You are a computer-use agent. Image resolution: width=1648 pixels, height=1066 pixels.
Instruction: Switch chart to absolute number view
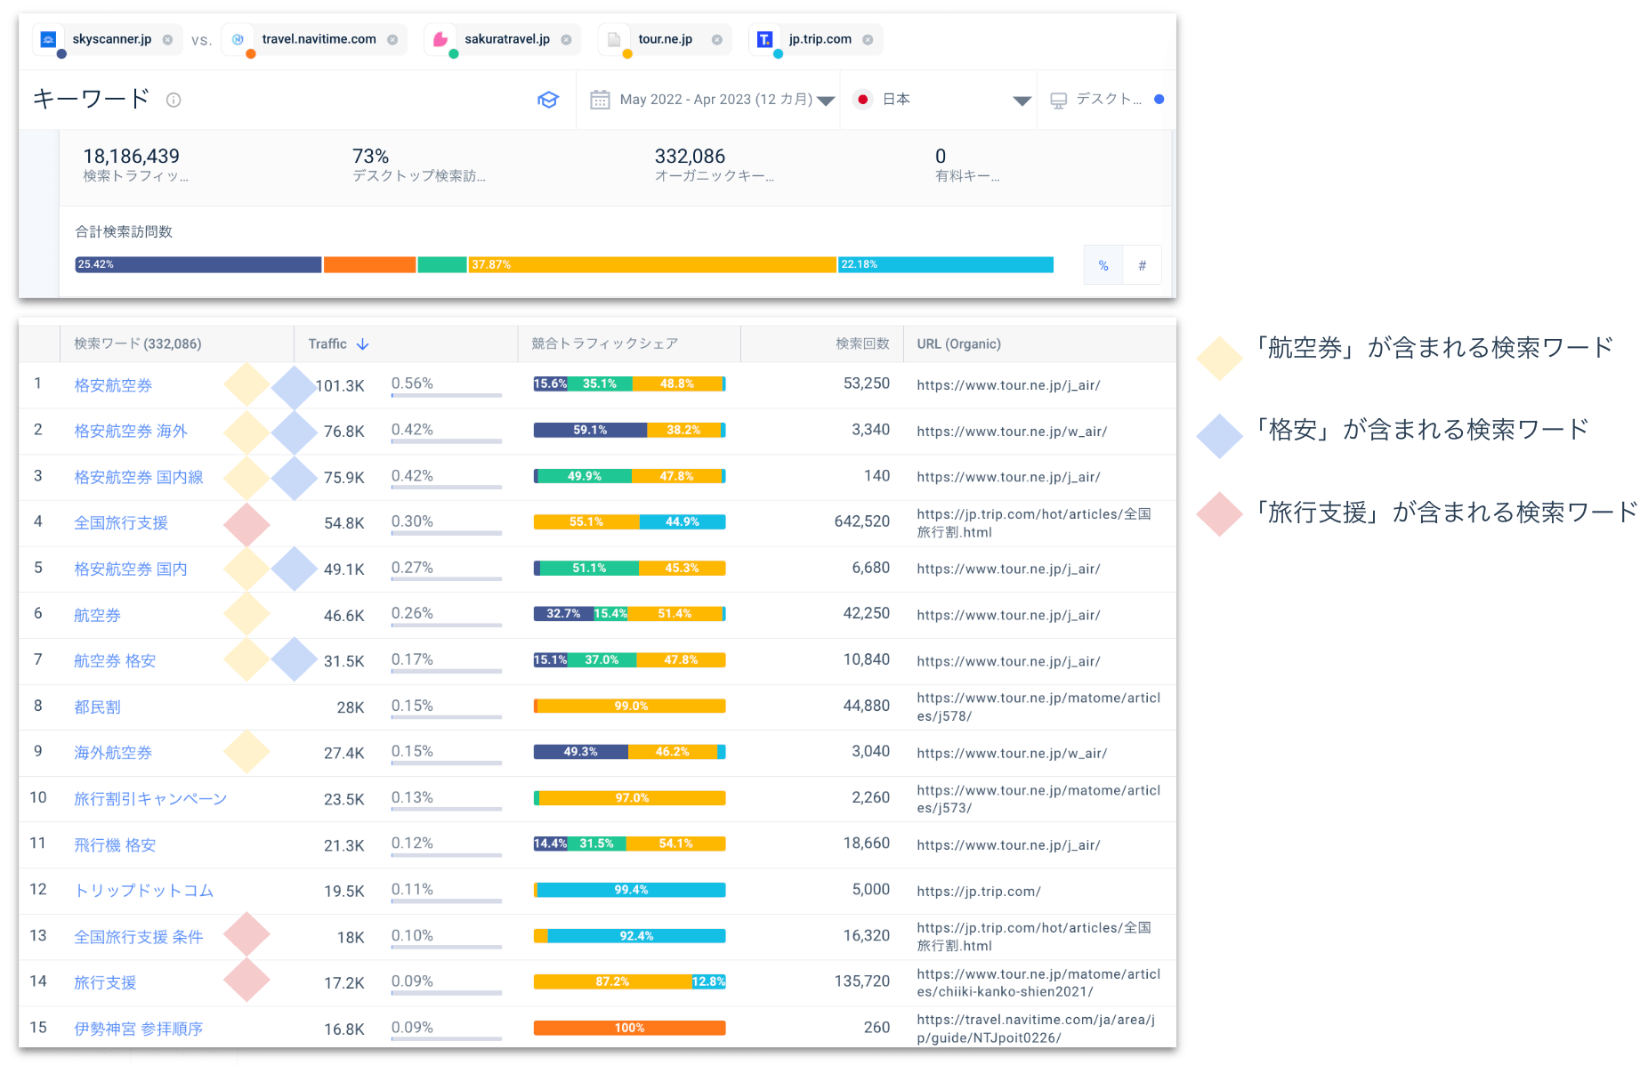[1143, 265]
